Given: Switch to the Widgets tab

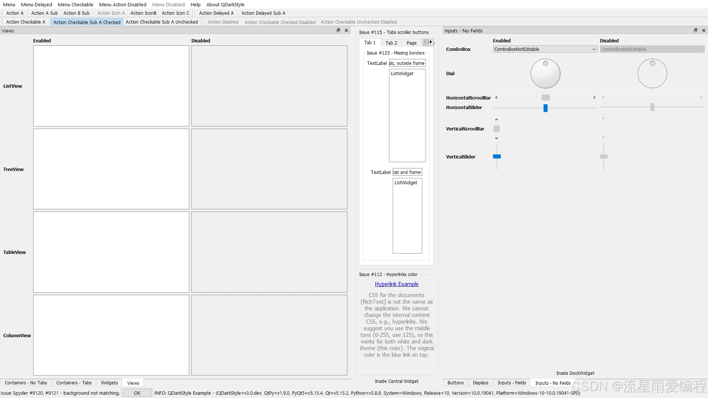Looking at the screenshot, I should [109, 383].
